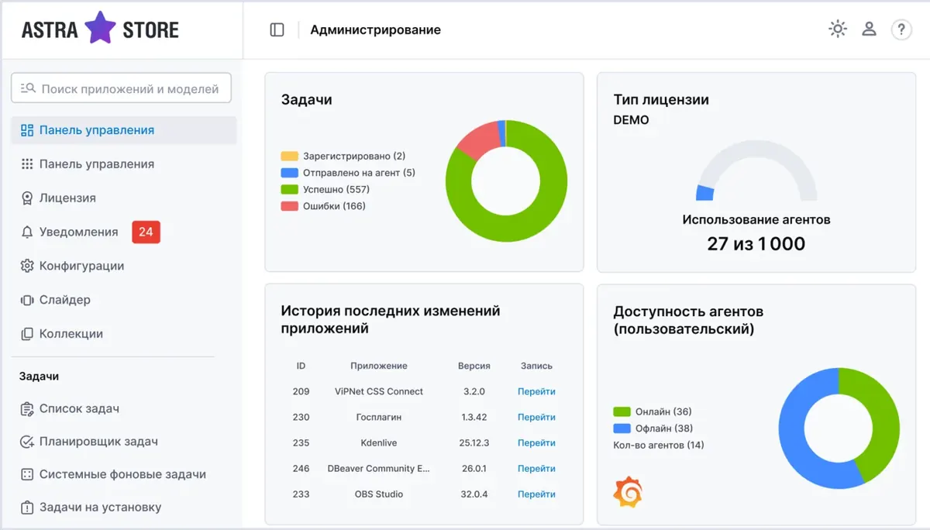Click the Список задач clipboard icon
The image size is (930, 530).
coord(27,408)
